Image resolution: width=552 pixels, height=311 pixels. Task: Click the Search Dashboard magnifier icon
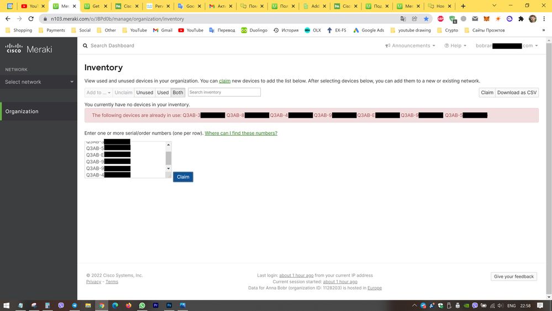click(x=85, y=45)
